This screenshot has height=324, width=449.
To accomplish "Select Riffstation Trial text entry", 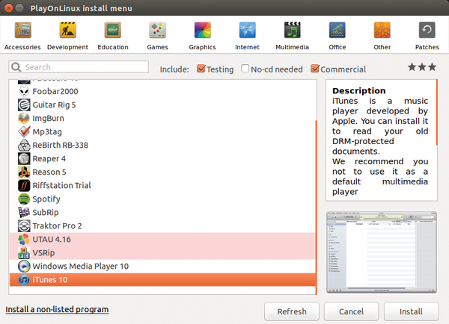I will [x=61, y=185].
